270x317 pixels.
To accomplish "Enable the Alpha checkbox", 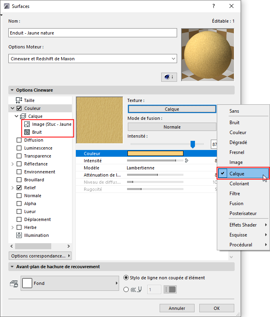I will pos(19,204).
